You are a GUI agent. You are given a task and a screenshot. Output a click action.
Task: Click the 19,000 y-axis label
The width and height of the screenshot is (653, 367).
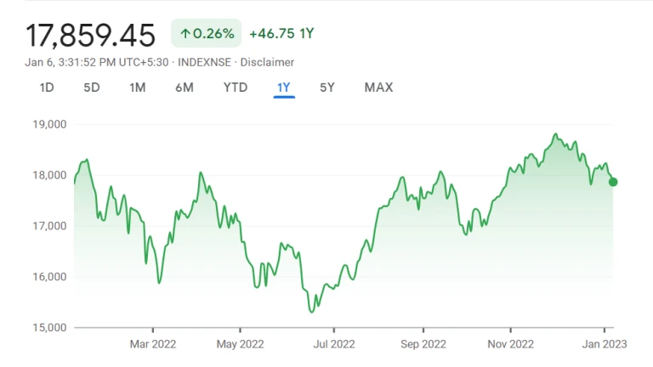click(49, 124)
